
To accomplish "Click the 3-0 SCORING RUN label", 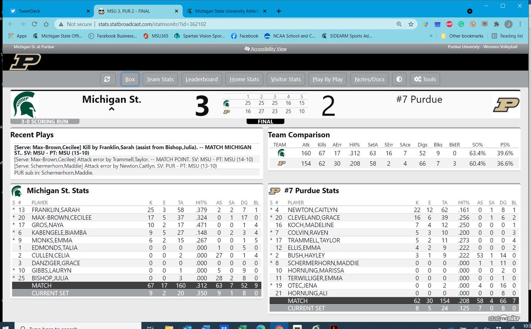I will coord(44,121).
